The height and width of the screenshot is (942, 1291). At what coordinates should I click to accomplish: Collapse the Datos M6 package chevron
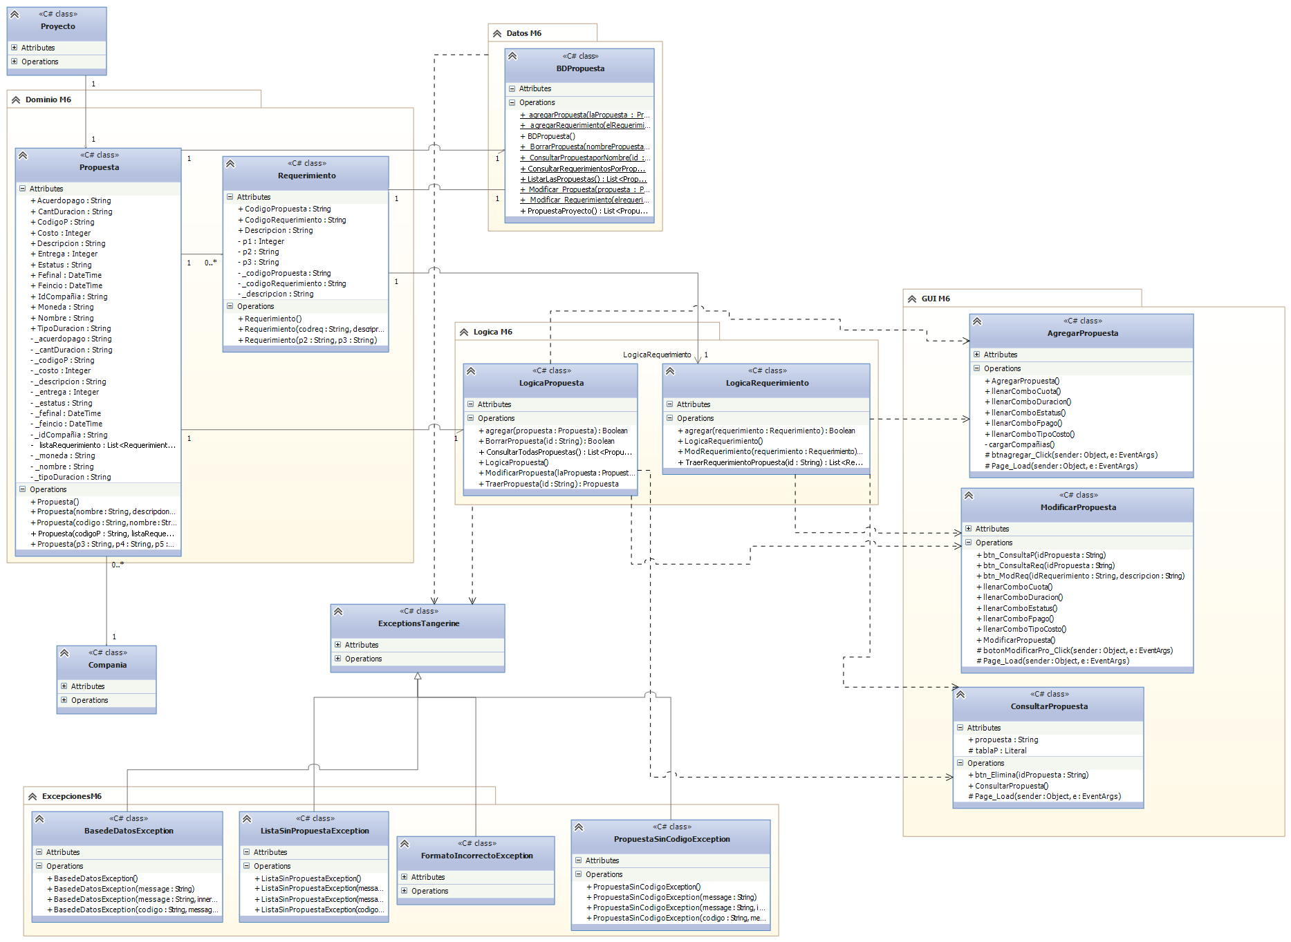coord(497,33)
